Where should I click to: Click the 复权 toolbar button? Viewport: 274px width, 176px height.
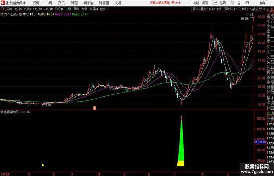pos(196,9)
